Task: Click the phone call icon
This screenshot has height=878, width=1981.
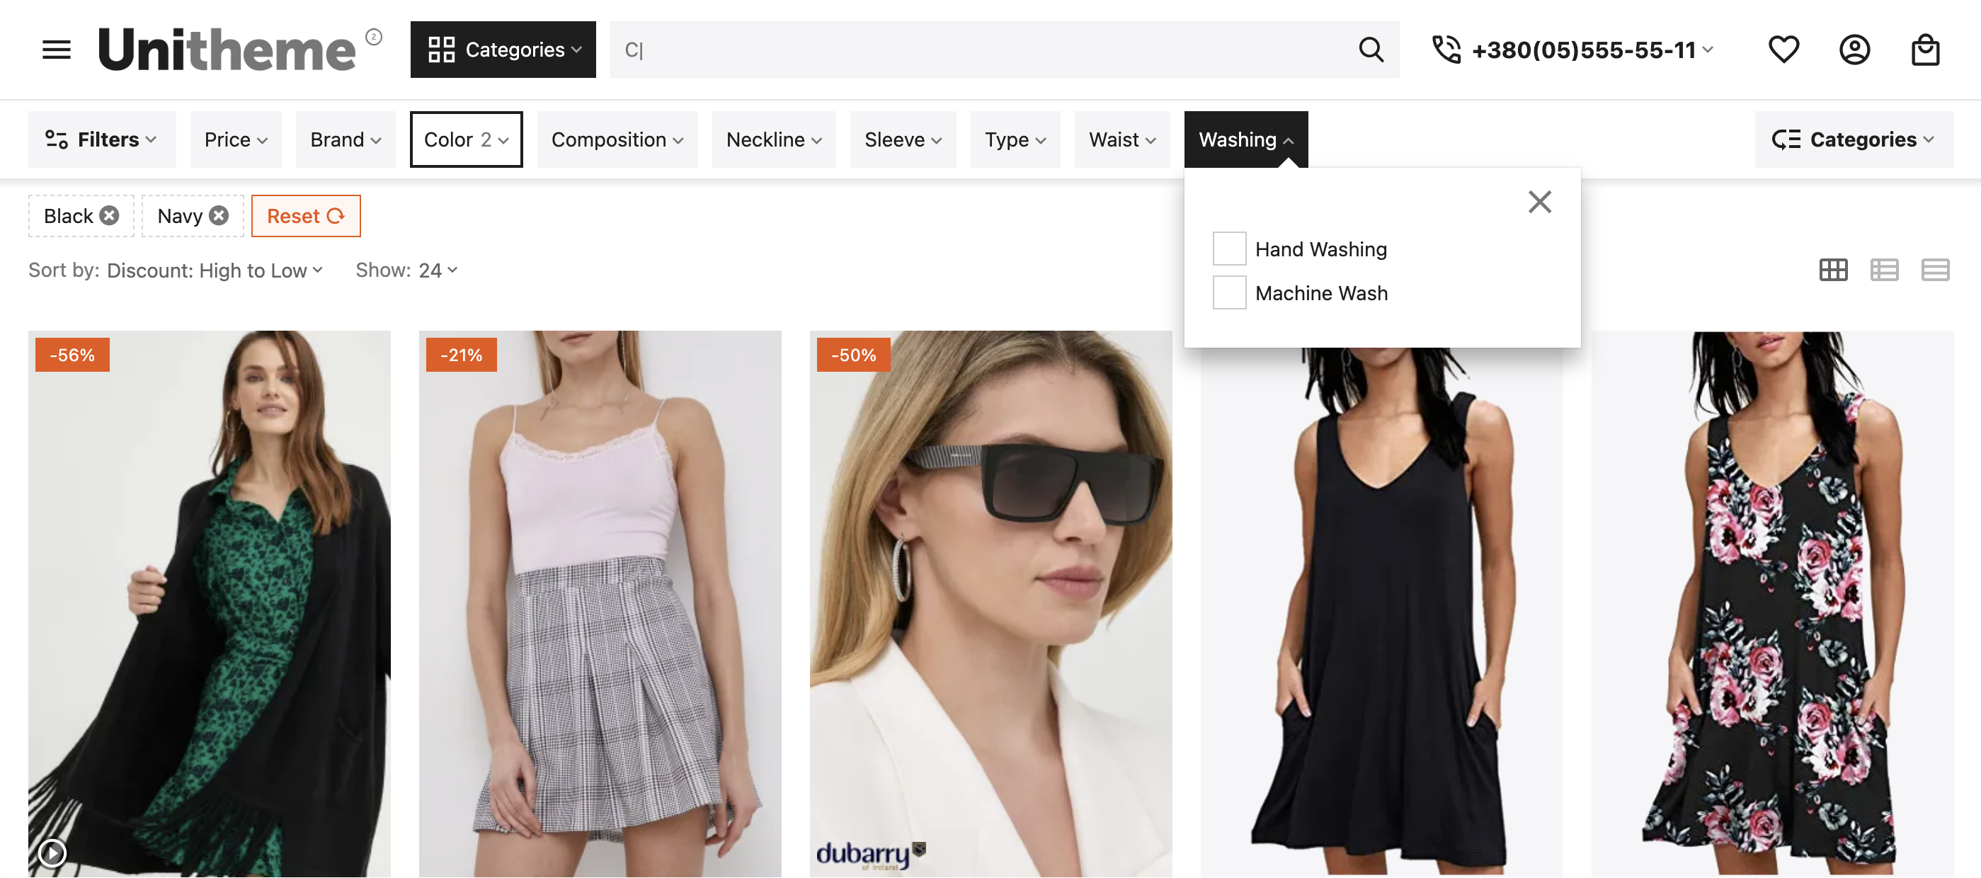Action: coord(1446,50)
